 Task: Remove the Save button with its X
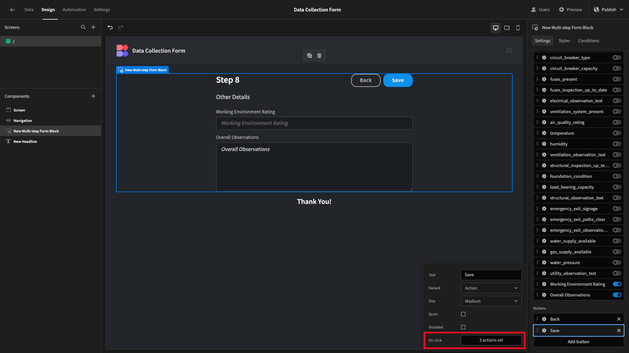[x=619, y=330]
